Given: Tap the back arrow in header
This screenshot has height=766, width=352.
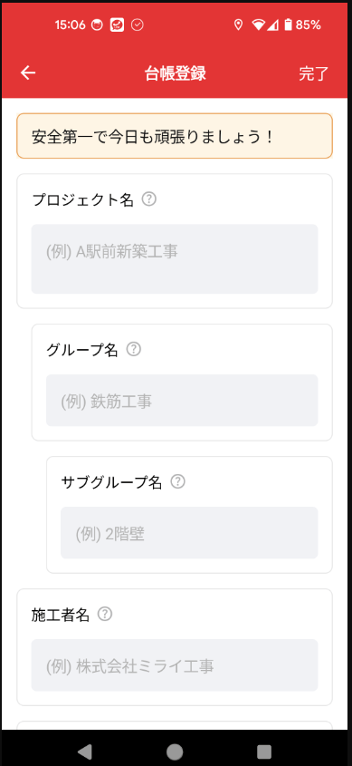Looking at the screenshot, I should point(28,73).
